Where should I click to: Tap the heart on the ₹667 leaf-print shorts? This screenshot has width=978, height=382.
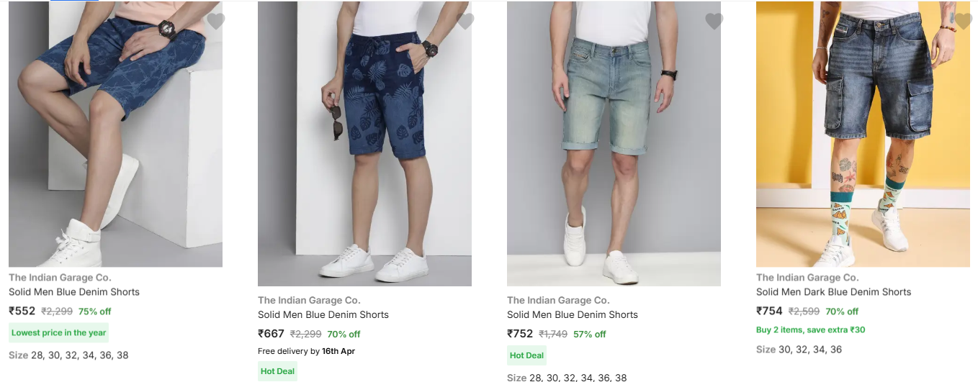coord(465,22)
